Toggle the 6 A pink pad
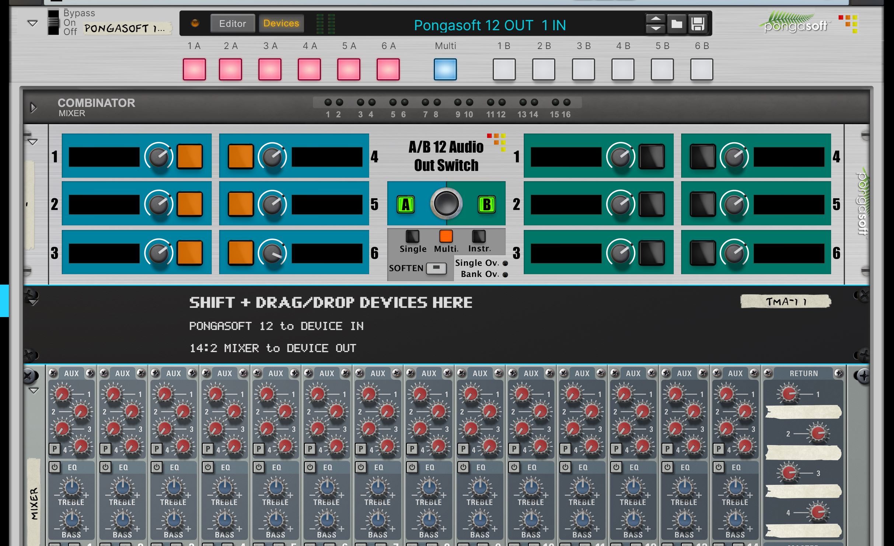 click(388, 69)
